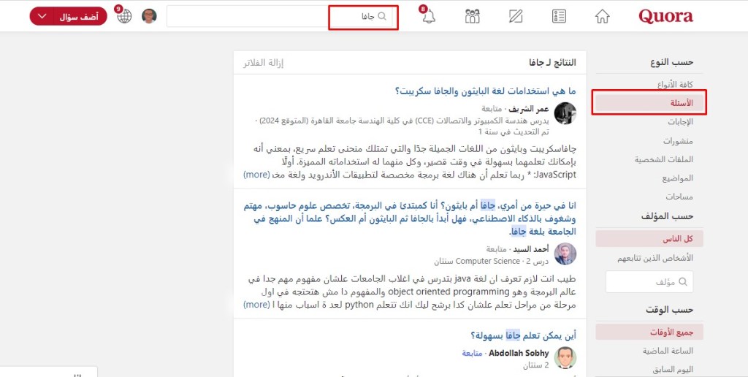Click the حسب النوع section heading
The width and height of the screenshot is (748, 377).
[x=672, y=62]
